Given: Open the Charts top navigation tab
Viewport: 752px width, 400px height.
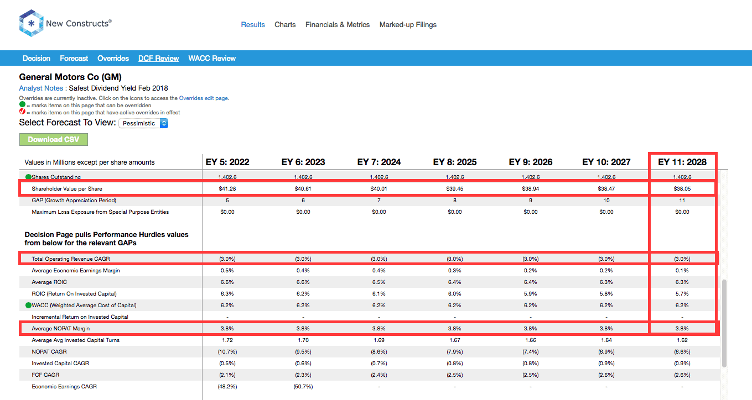Looking at the screenshot, I should tap(285, 25).
